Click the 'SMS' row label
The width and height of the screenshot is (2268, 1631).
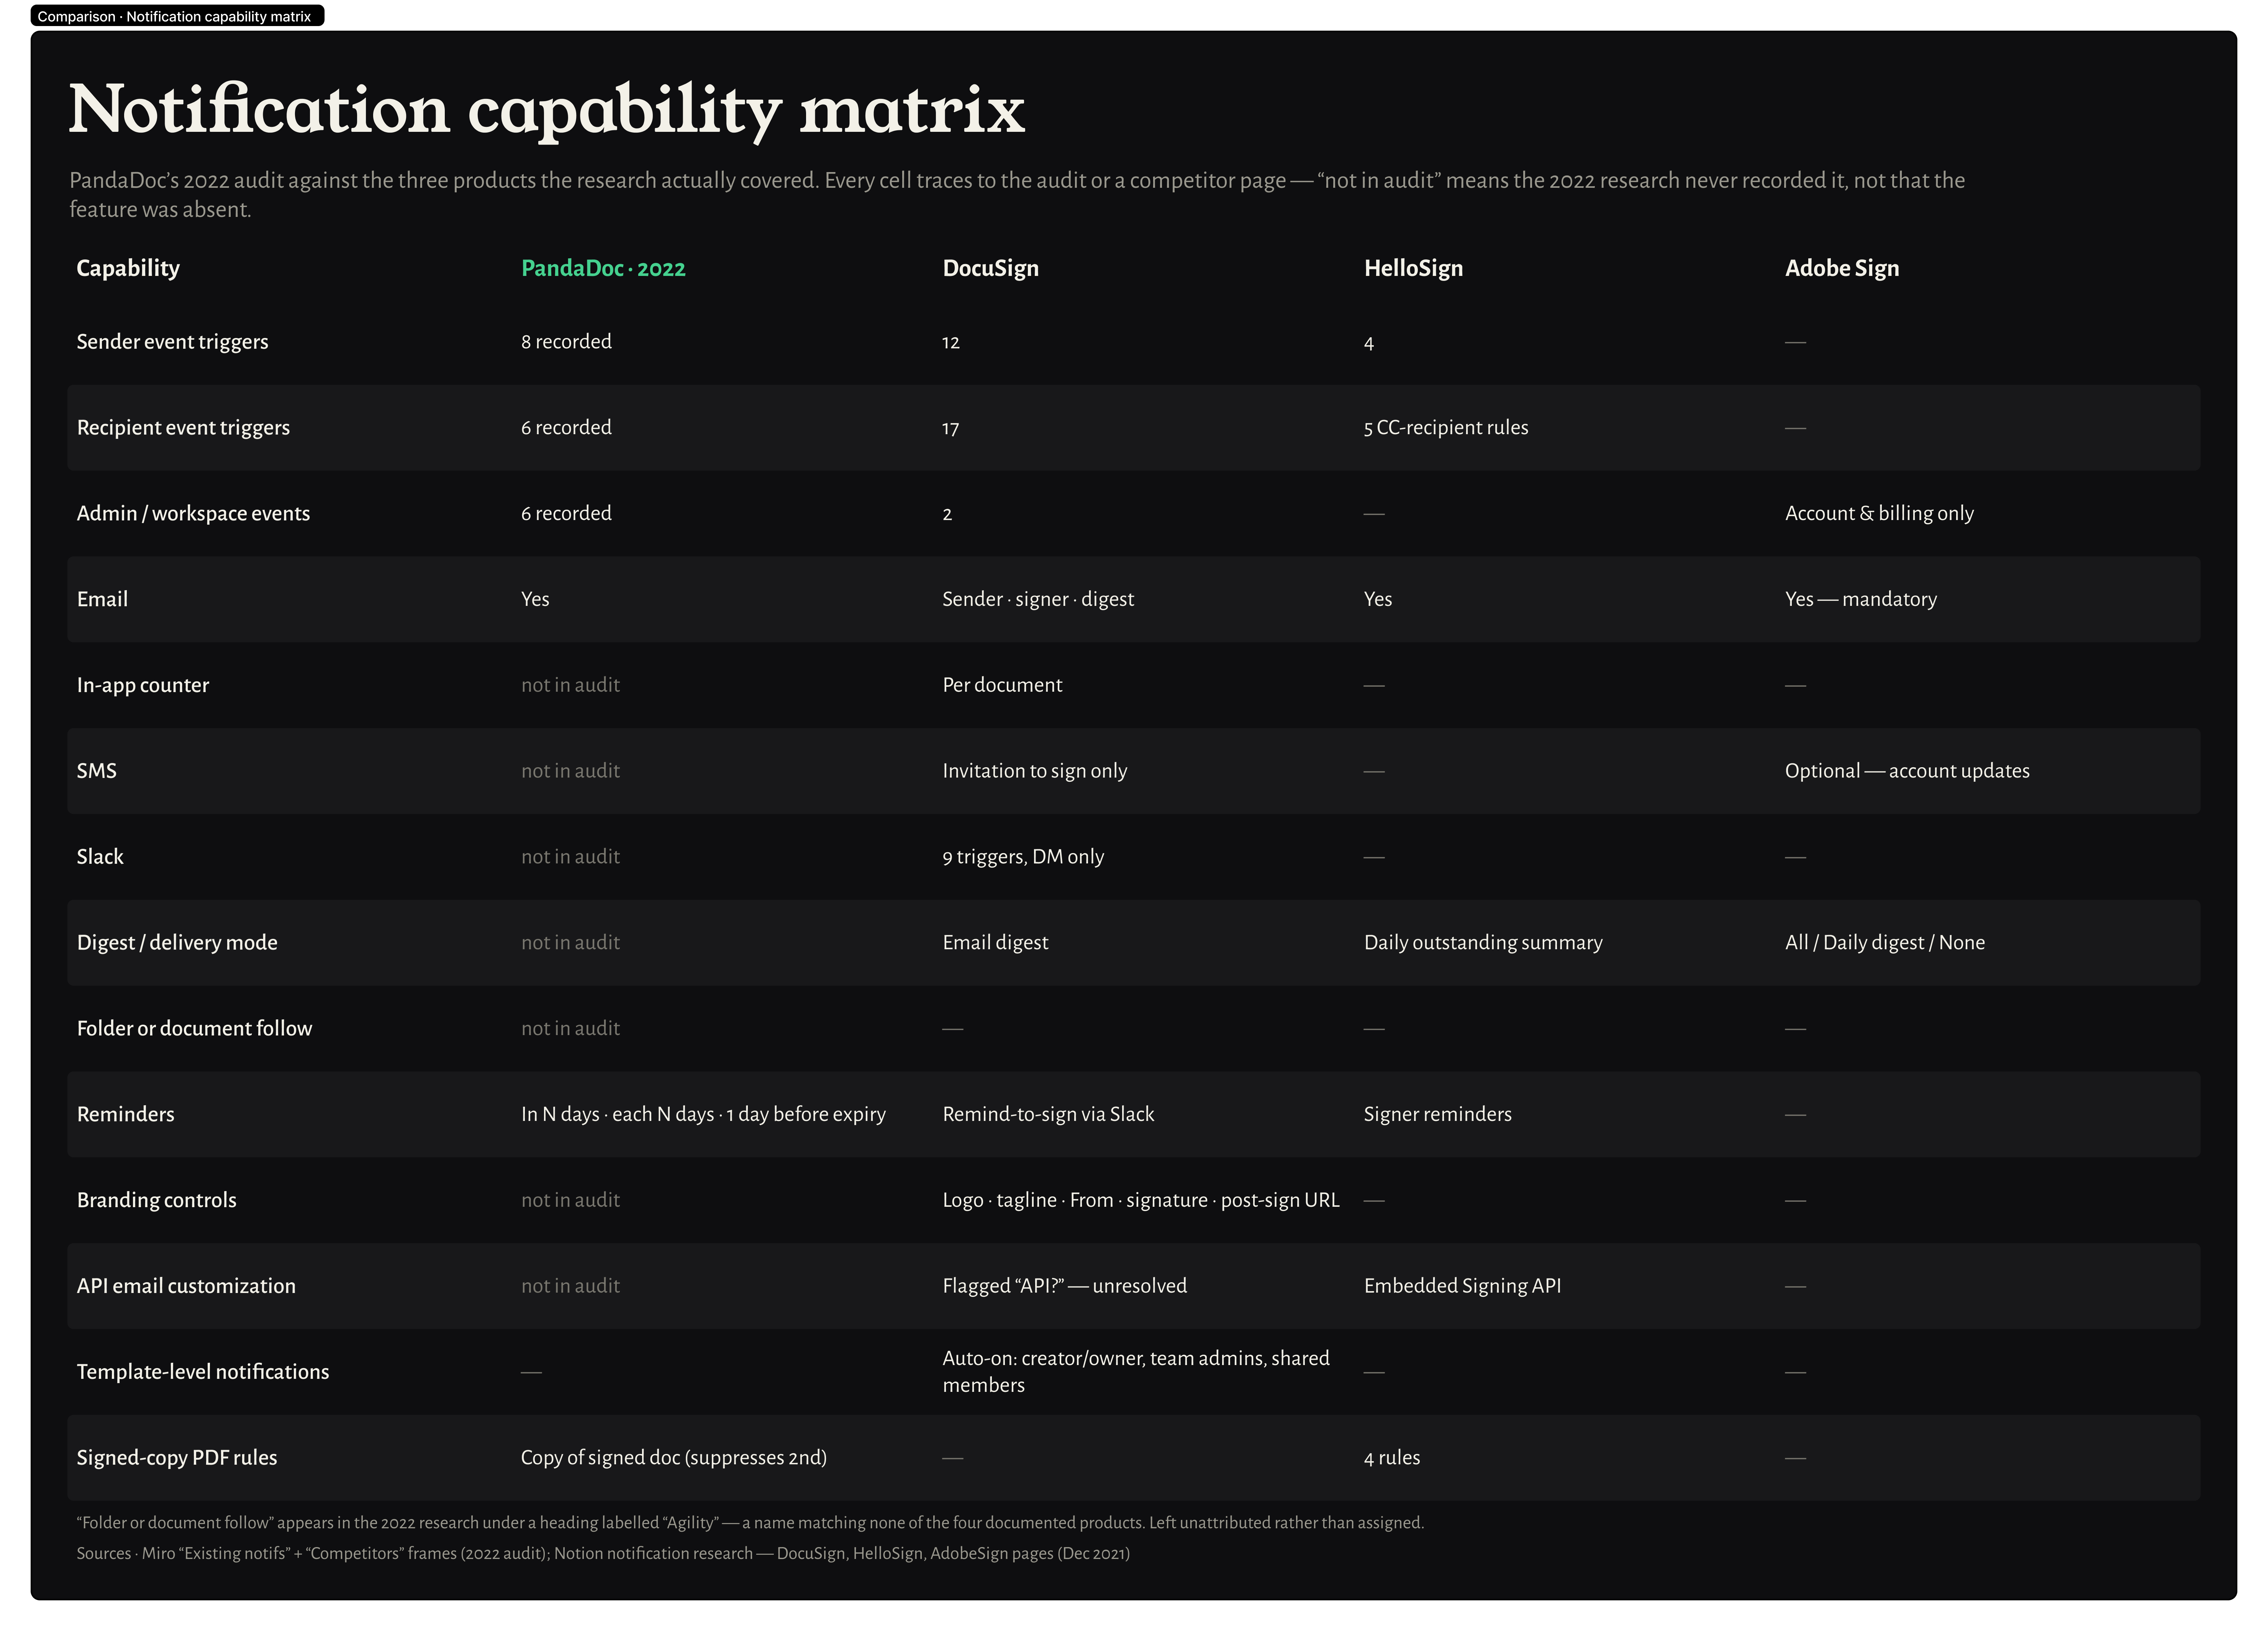96,772
